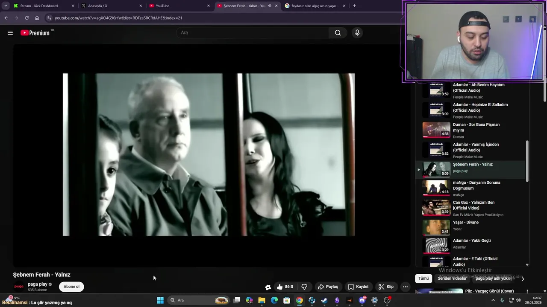Viewport: 547px width, 307px height.
Task: Open File Explorer from taskbar
Action: pyautogui.click(x=262, y=300)
